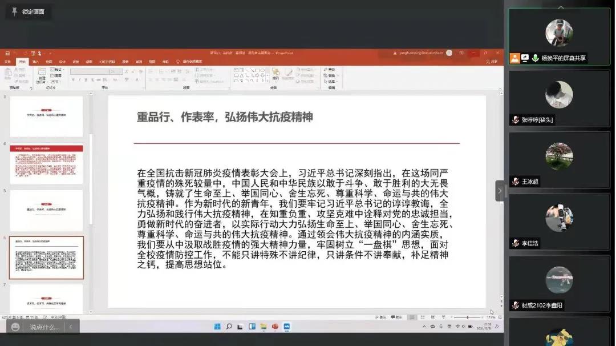The height and width of the screenshot is (346, 616).
Task: Click the taskbar search magnifier icon
Action: [x=229, y=327]
